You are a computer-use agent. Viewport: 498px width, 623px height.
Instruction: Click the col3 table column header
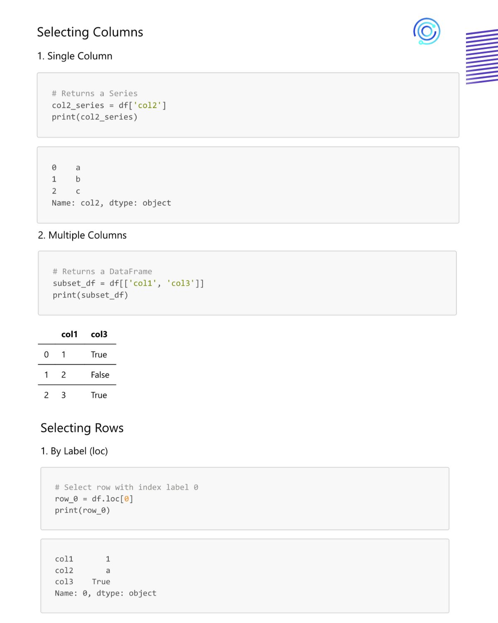click(99, 334)
